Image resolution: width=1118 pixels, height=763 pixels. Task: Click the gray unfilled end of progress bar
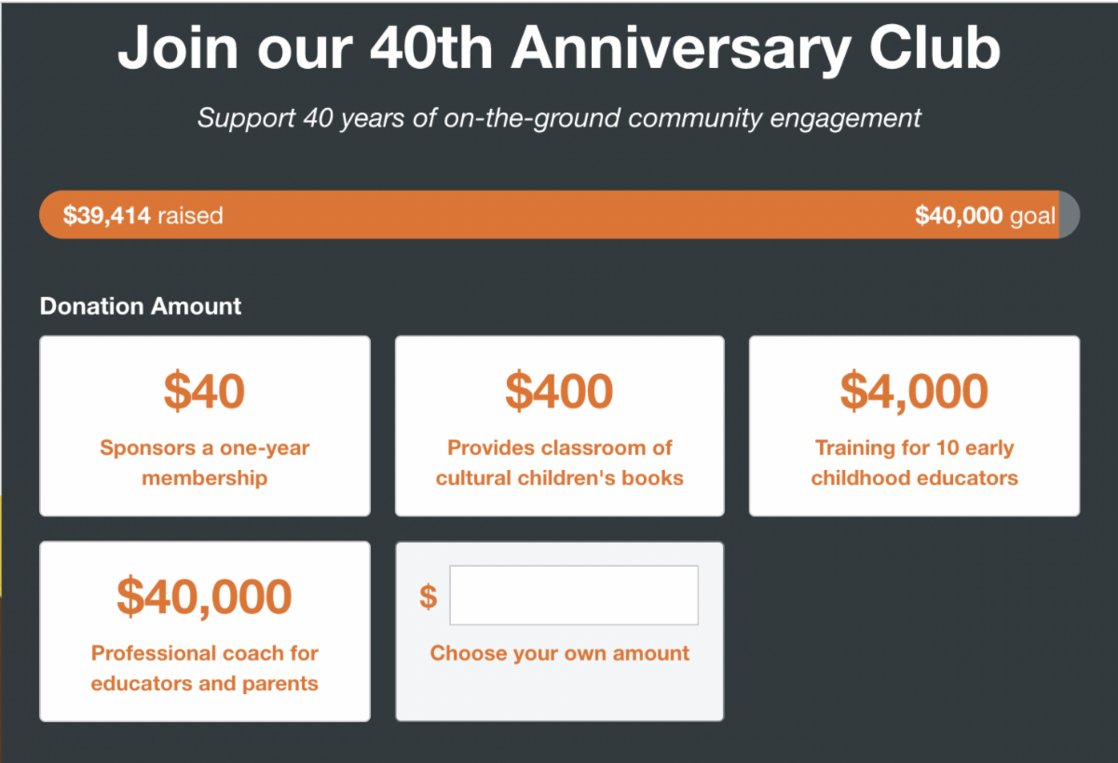click(1070, 216)
